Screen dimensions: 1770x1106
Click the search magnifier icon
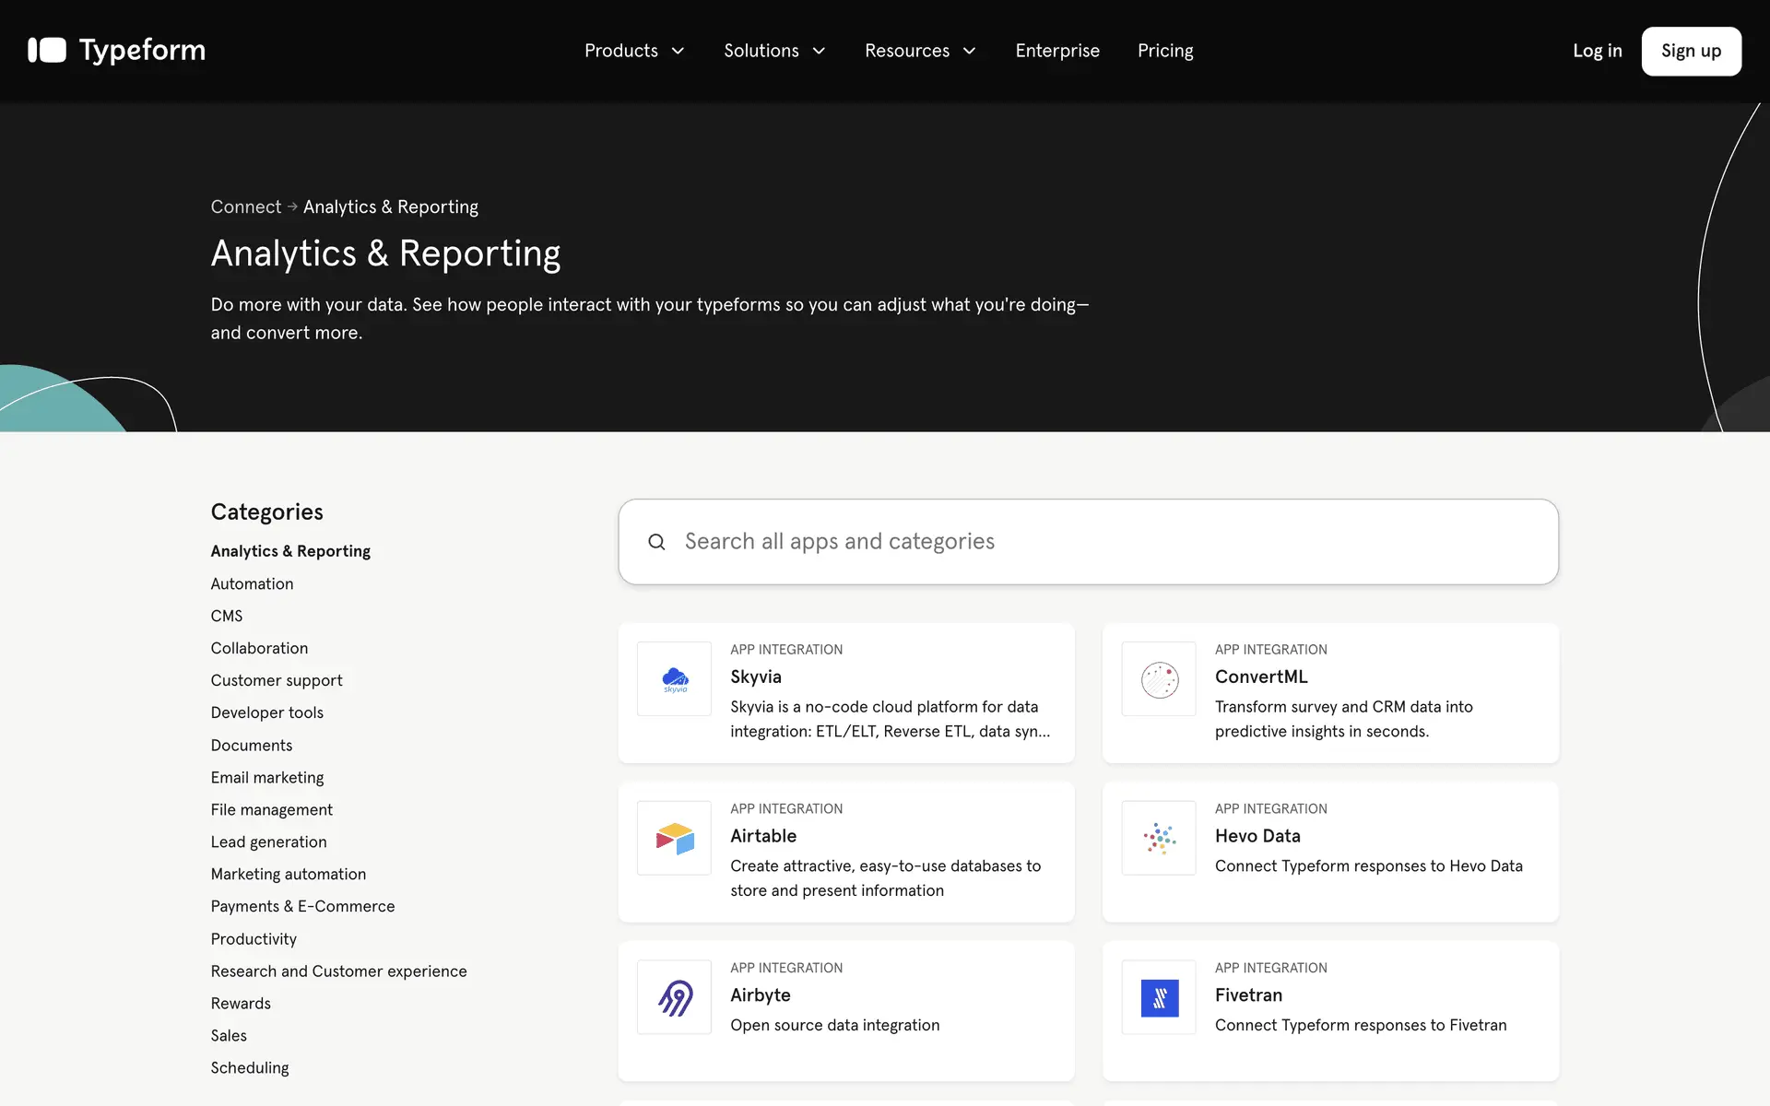coord(656,542)
